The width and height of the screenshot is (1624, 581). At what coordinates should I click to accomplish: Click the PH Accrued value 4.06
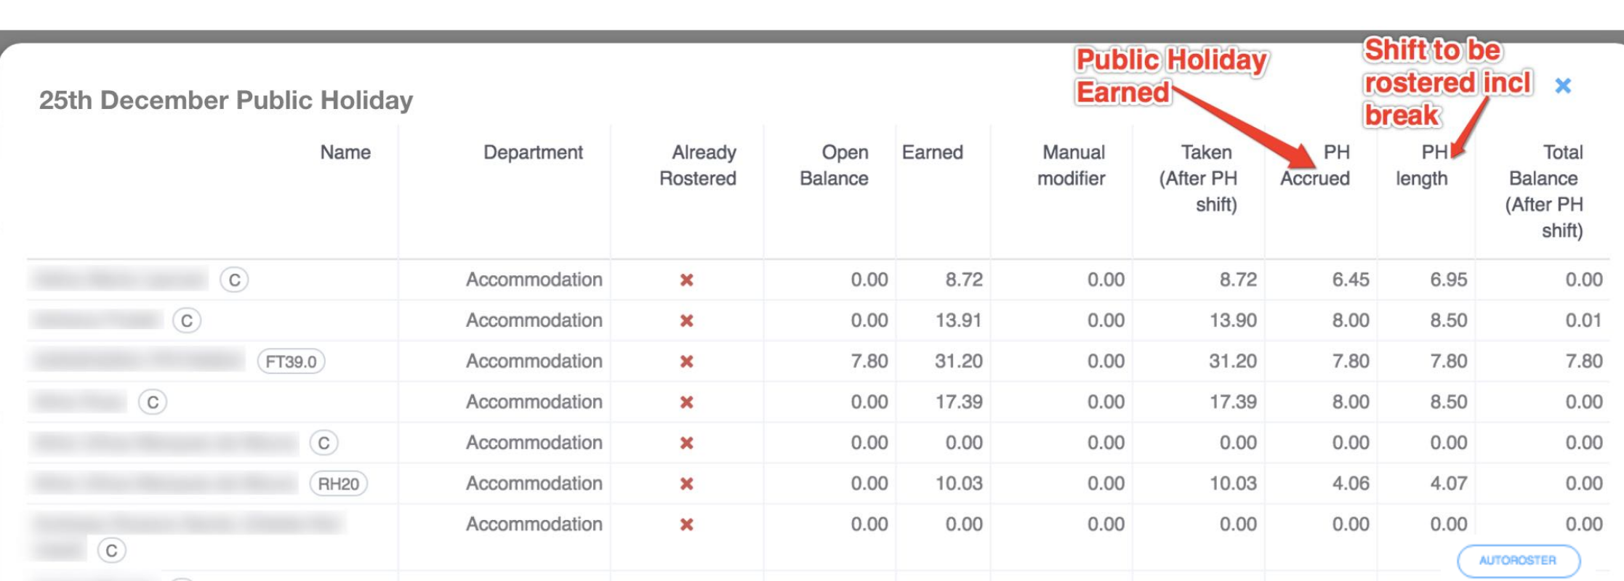point(1350,484)
